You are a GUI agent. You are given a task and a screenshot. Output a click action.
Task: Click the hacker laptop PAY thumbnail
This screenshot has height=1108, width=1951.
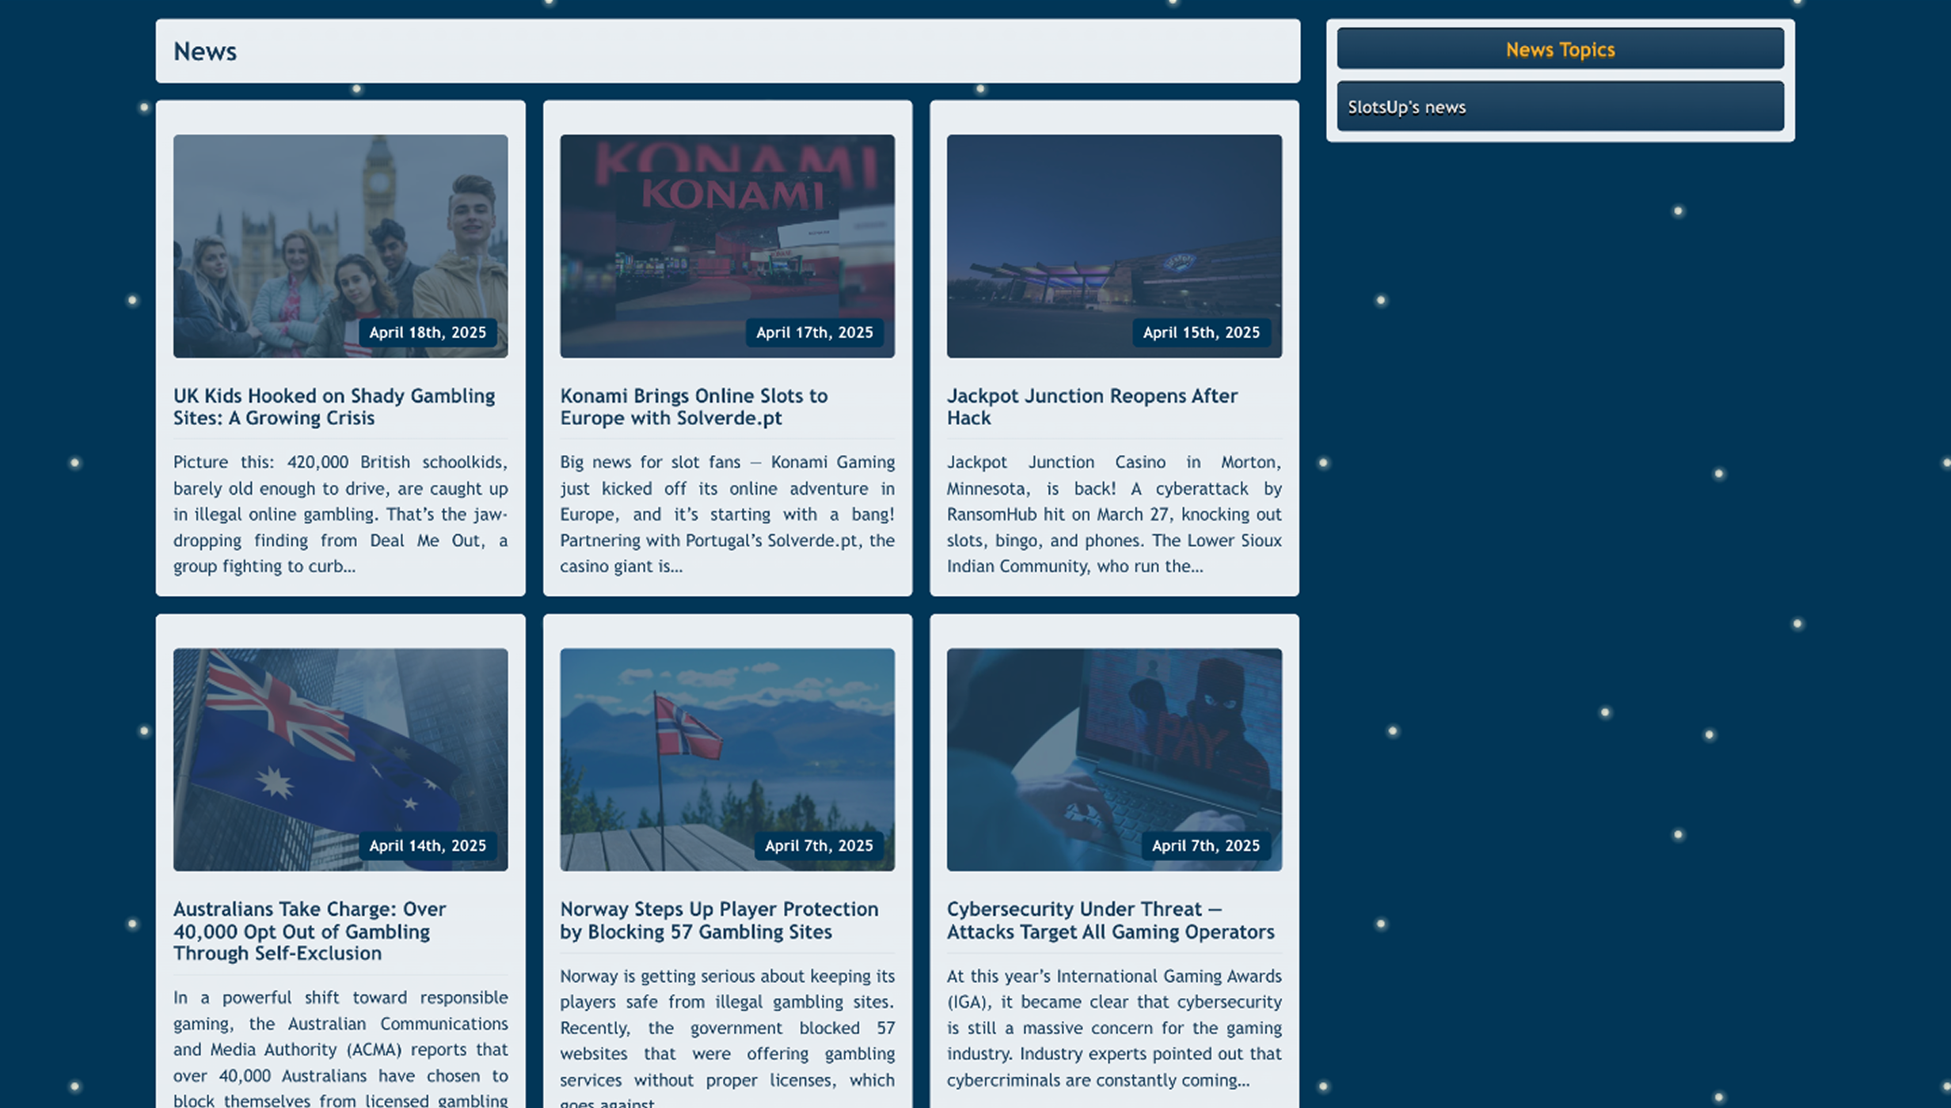click(x=1114, y=760)
